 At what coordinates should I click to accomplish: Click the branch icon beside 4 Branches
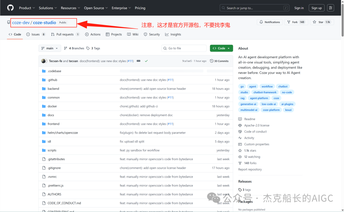pos(65,48)
